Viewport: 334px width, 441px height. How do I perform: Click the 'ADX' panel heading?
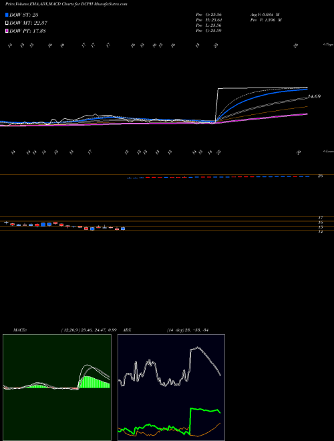[x=128, y=330]
